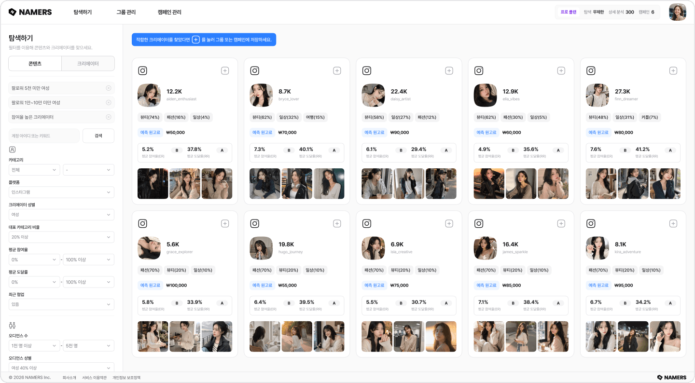Screen dimensions: 695x383
Task: Click the 계정 아이디 또는 키워드 field
Action: (44, 136)
